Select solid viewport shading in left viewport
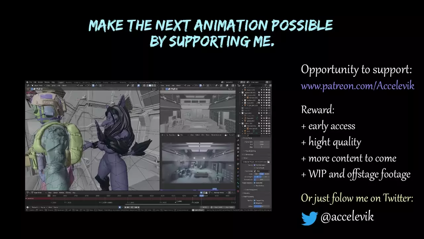Image resolution: width=424 pixels, height=239 pixels. [x=150, y=86]
